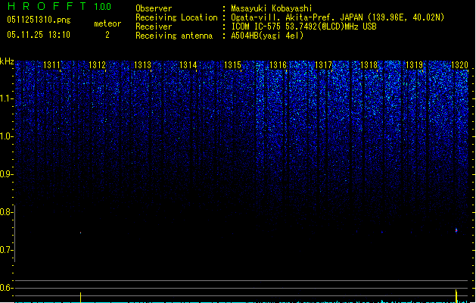Screen dimensions: 476x303
Task: Click the 'meteor' count label
Action: (107, 23)
